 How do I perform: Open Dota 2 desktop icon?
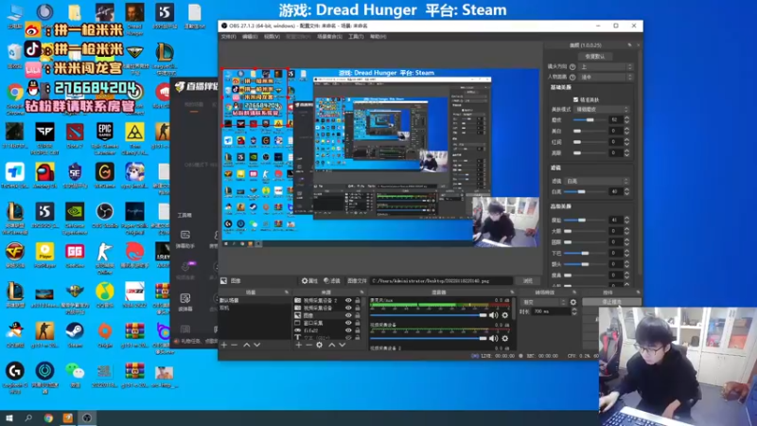tap(75, 135)
